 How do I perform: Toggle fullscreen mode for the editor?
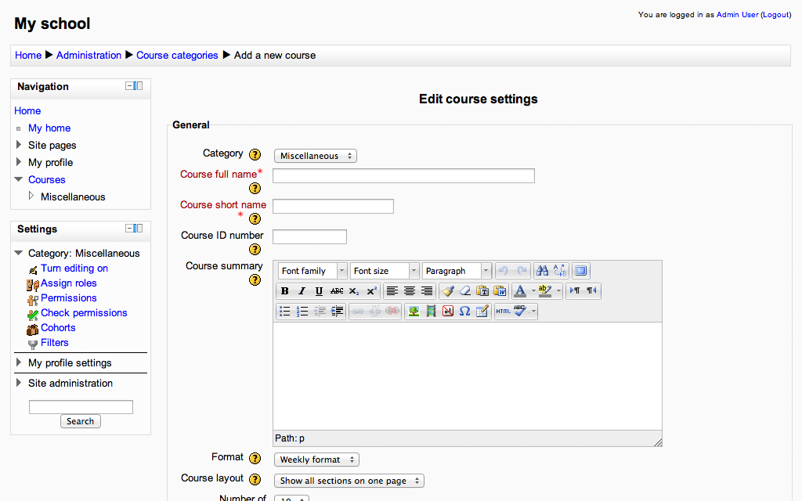pyautogui.click(x=580, y=271)
